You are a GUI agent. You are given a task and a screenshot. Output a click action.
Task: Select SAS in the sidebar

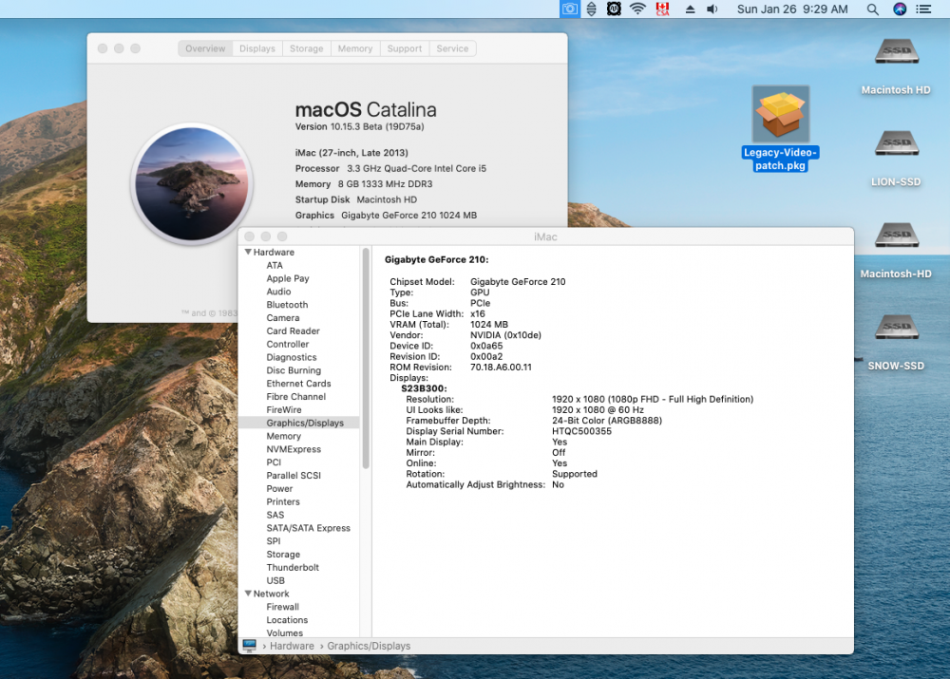coord(275,515)
